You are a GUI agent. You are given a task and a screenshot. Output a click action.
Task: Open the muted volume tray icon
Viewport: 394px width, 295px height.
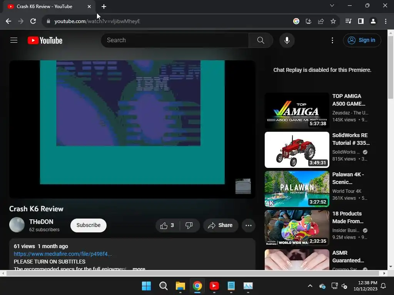[344, 286]
